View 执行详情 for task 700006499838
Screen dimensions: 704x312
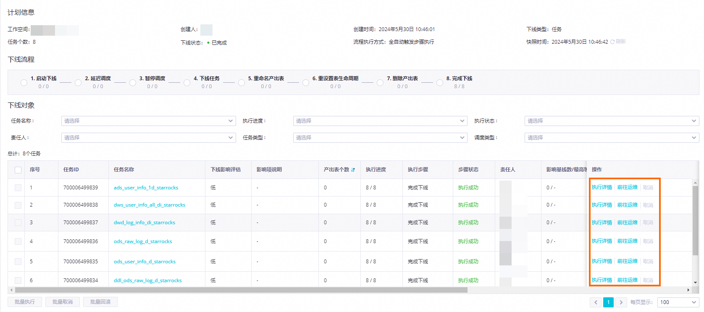click(x=602, y=205)
